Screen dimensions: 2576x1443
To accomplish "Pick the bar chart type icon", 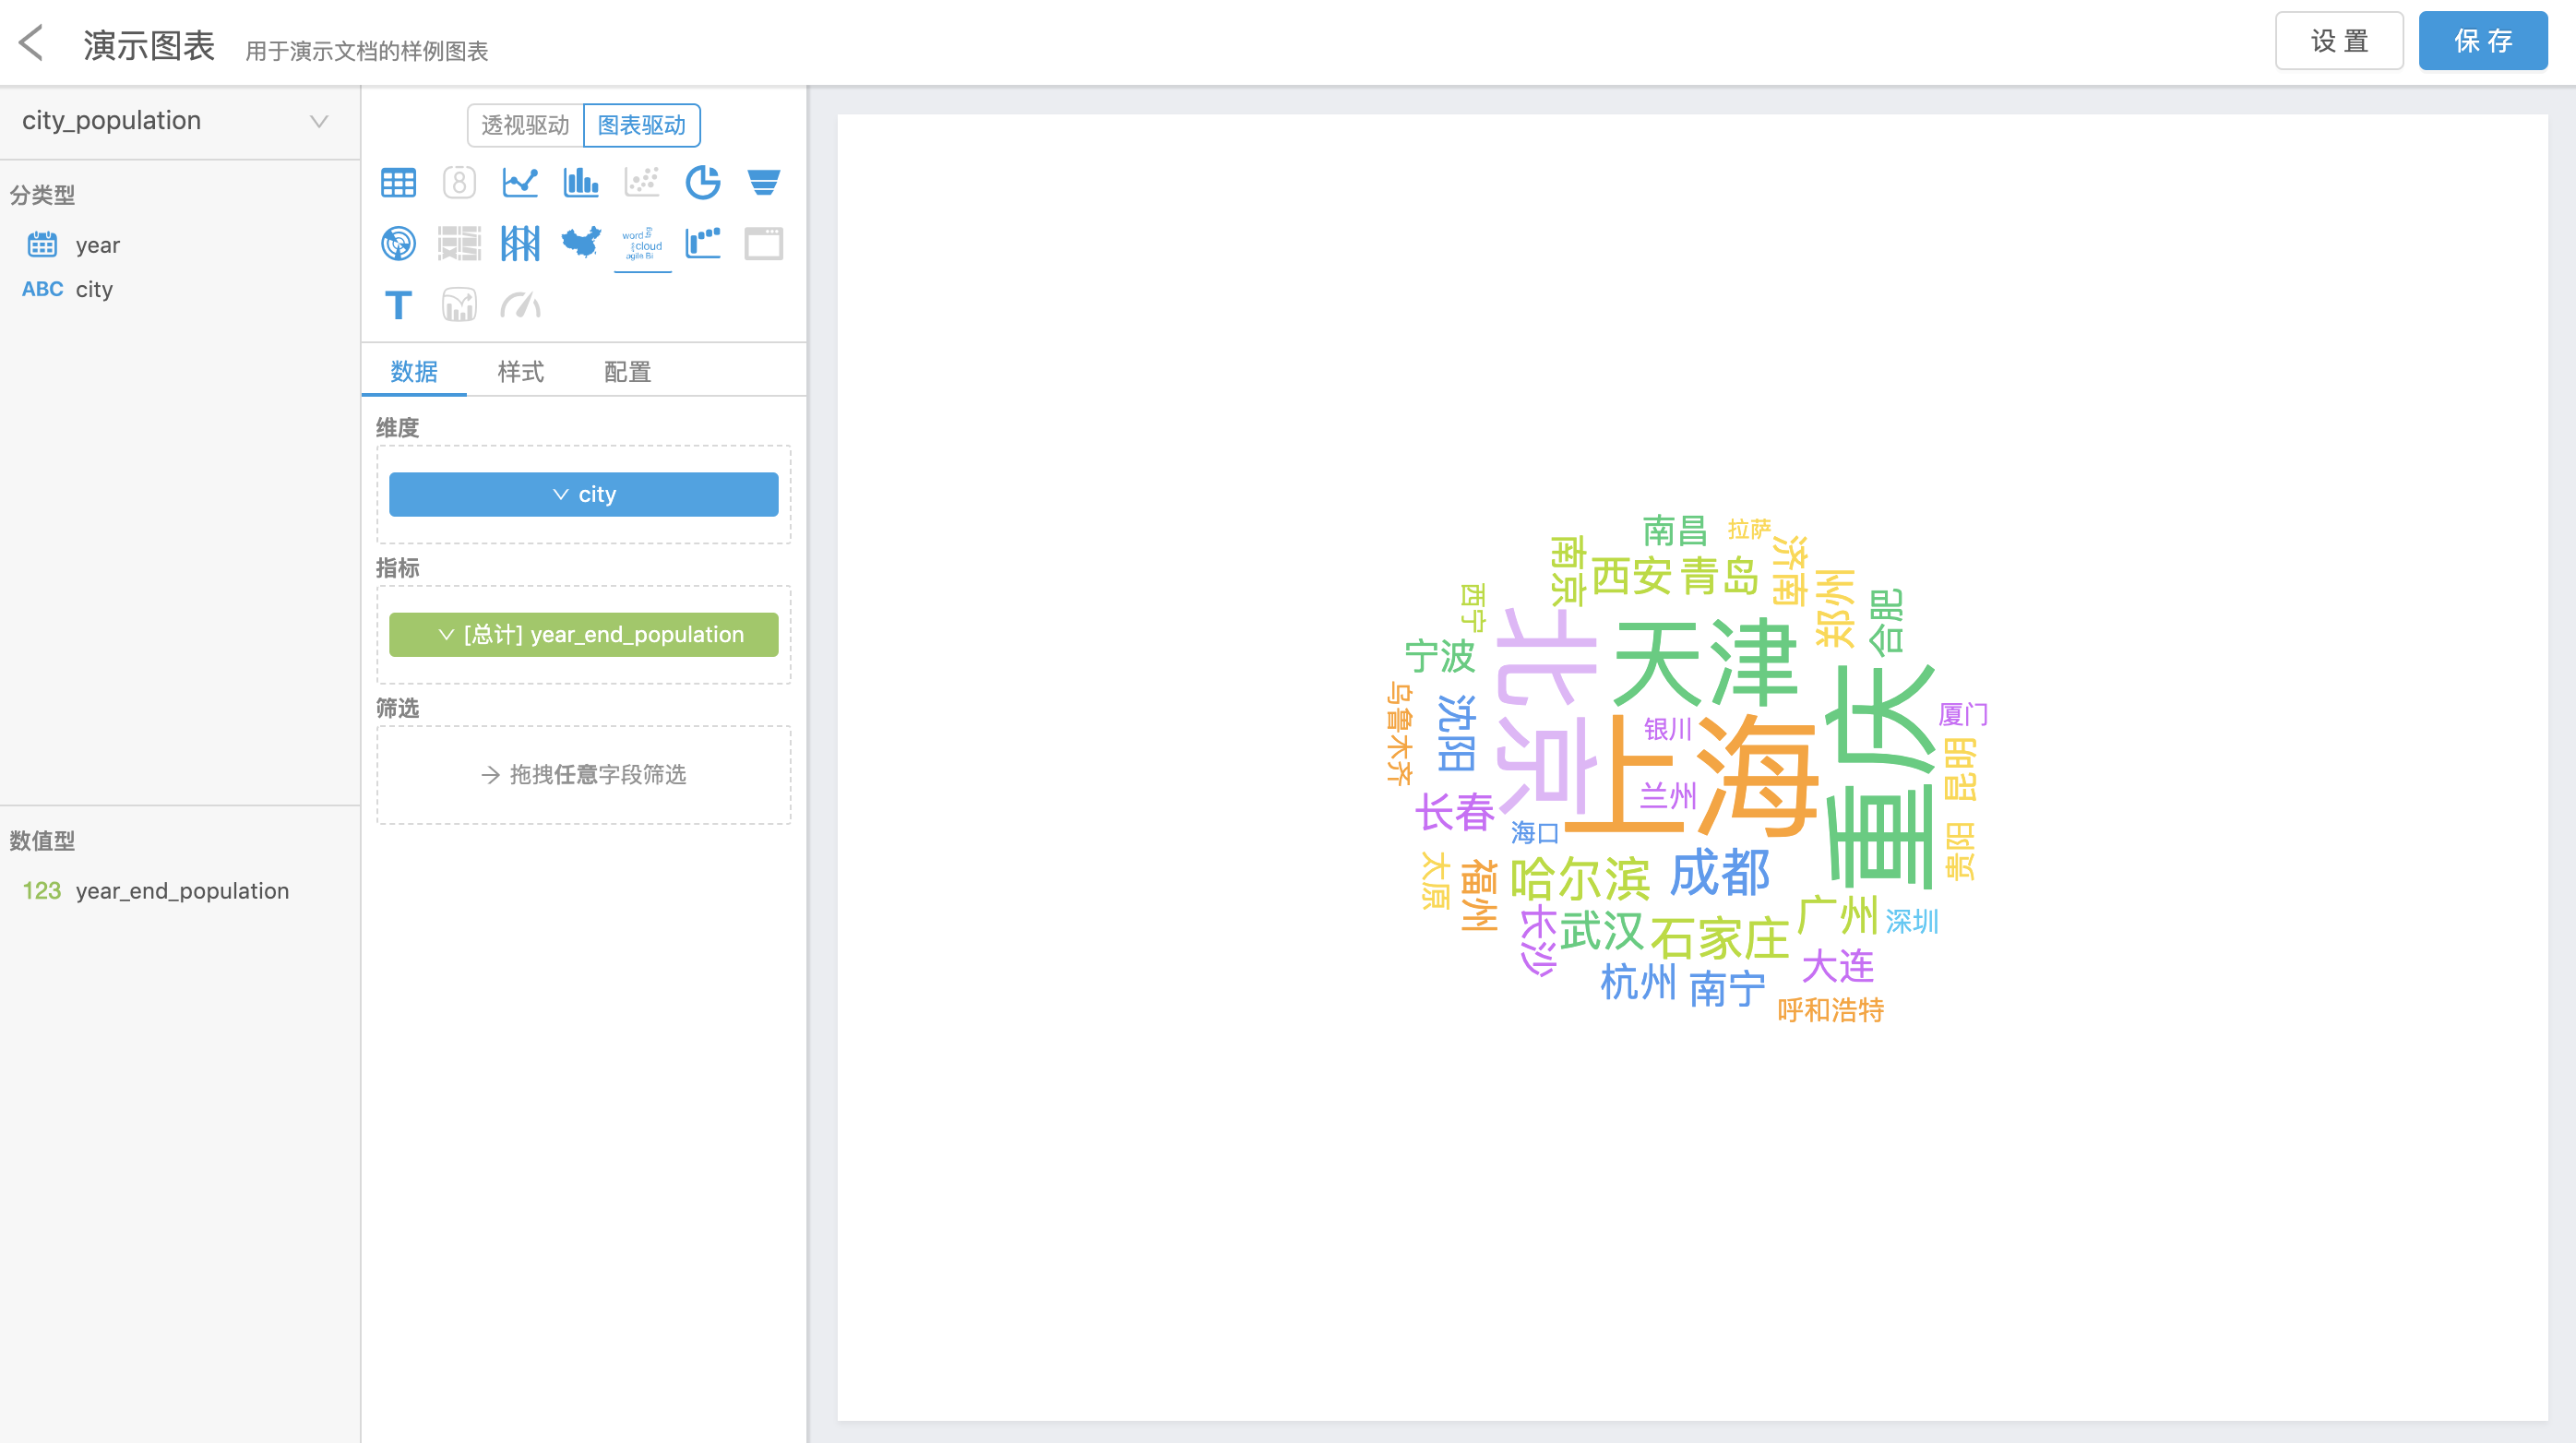I will pos(581,182).
